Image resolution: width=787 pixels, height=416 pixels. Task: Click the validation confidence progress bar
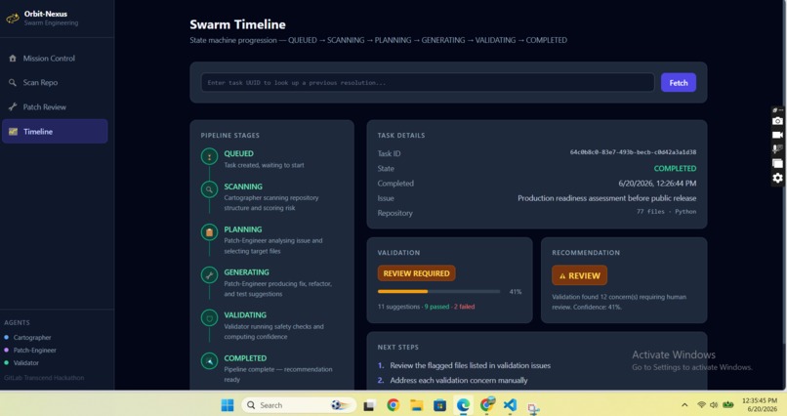[x=438, y=292]
